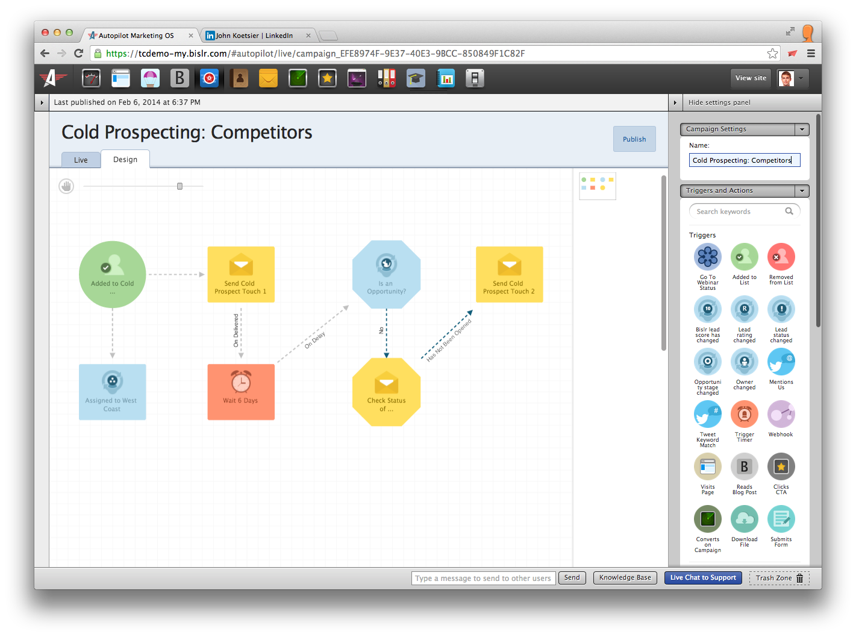Open the Knowledge Base

point(625,578)
